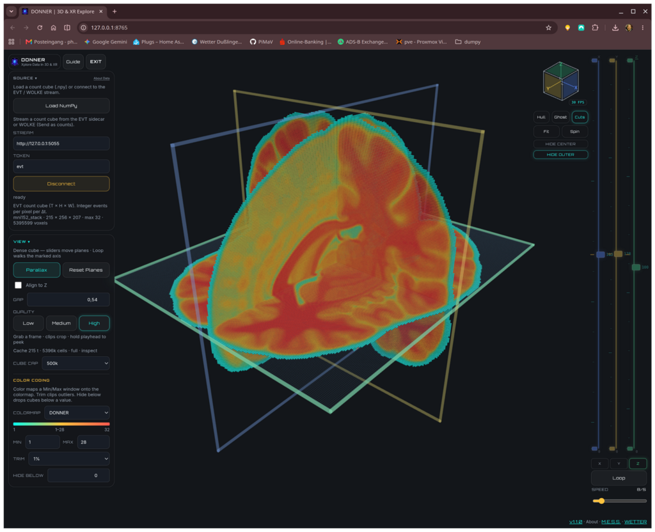Viewport: 655px width, 532px height.
Task: Set quality to High
Action: (x=94, y=323)
